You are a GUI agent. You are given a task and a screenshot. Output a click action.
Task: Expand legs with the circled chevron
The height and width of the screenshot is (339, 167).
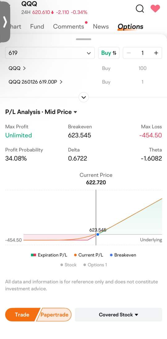tap(84, 97)
